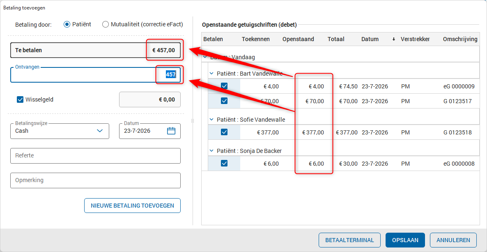Click NIEUWE BETALING TOEVOEGEN button

tap(132, 206)
